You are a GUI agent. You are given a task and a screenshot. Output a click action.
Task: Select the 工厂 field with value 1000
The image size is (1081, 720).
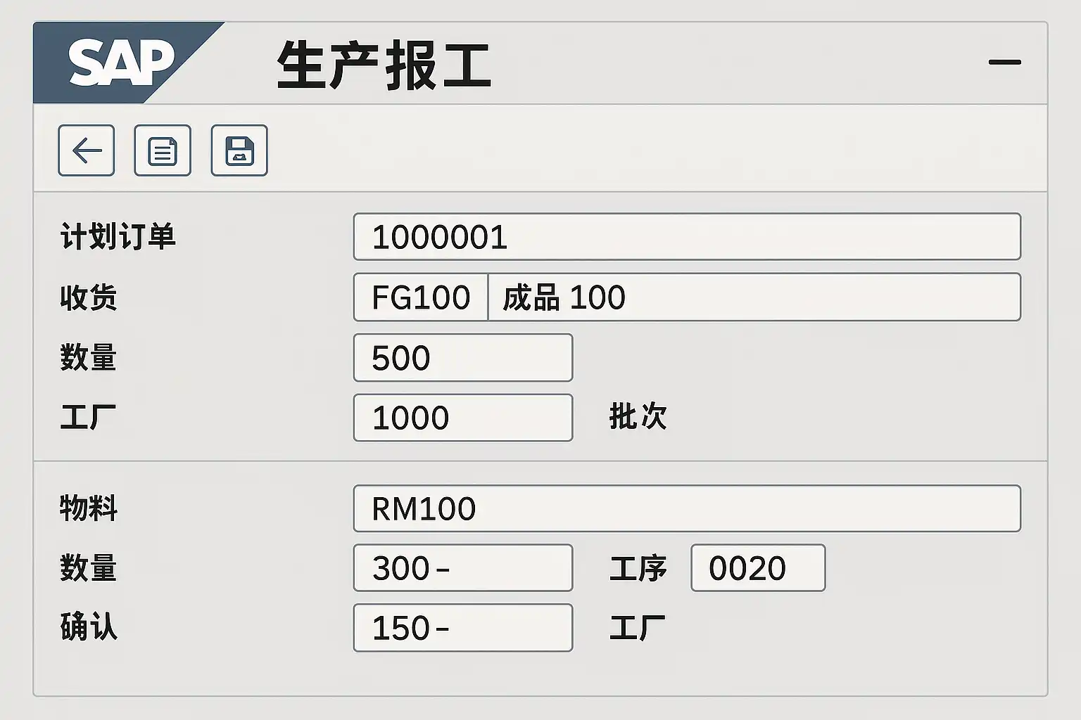click(x=462, y=418)
